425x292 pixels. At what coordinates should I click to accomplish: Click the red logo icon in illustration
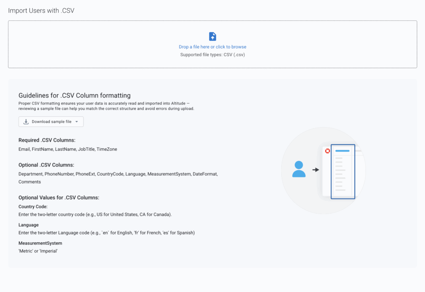pos(327,151)
